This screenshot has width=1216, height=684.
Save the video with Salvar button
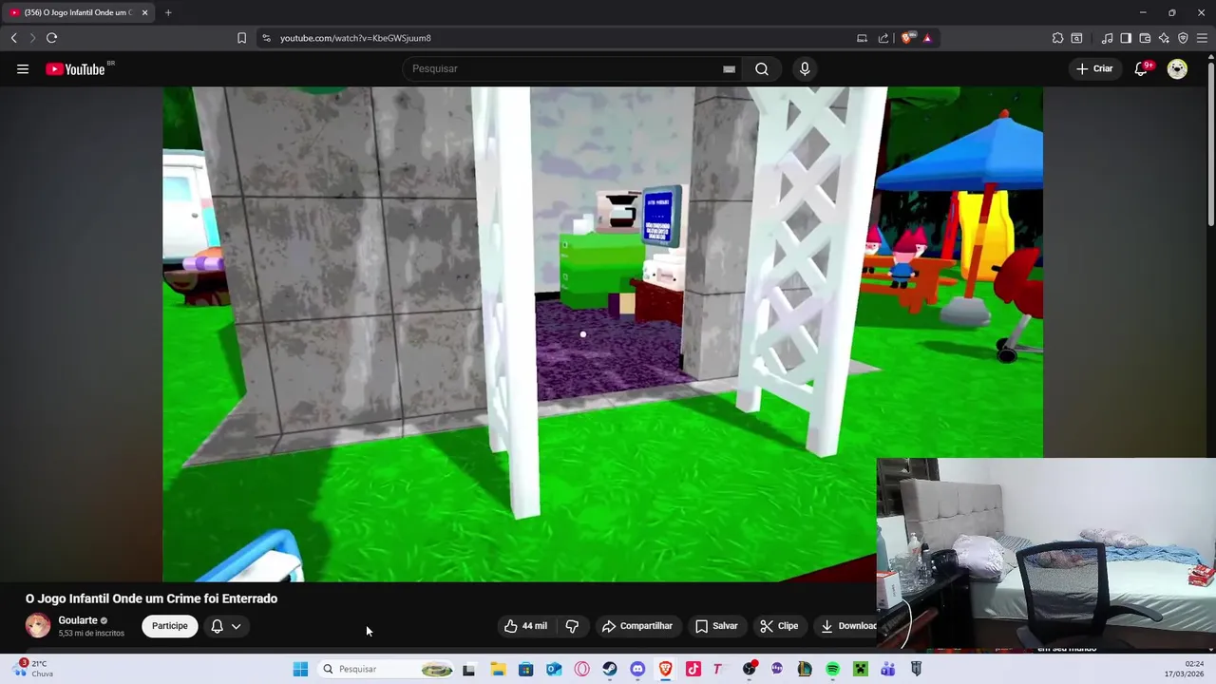(x=716, y=626)
